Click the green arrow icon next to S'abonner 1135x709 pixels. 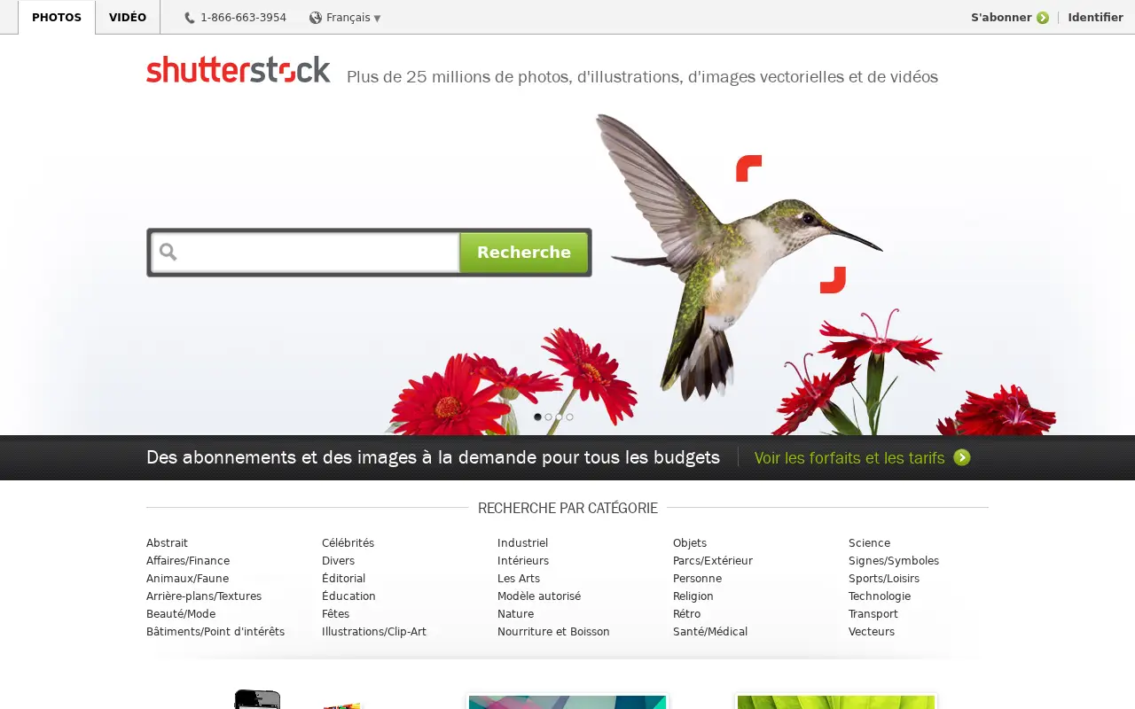point(1043,18)
